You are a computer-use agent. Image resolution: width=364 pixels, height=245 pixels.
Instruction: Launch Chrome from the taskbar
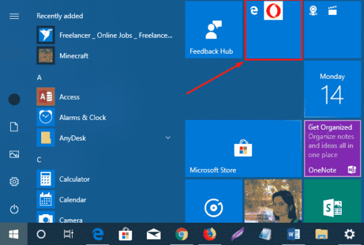pos(181,234)
